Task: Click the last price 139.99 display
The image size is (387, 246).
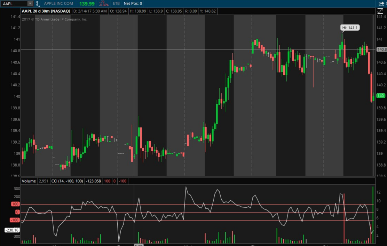Action: pyautogui.click(x=87, y=3)
